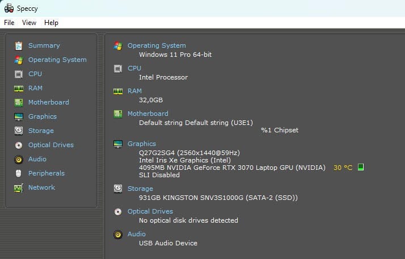Open the Help menu
405x259 pixels.
(51, 23)
